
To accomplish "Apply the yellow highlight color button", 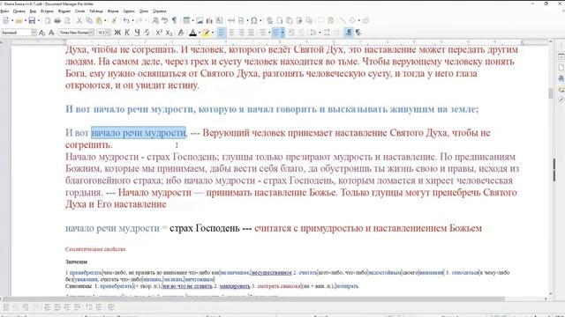I will [206, 33].
